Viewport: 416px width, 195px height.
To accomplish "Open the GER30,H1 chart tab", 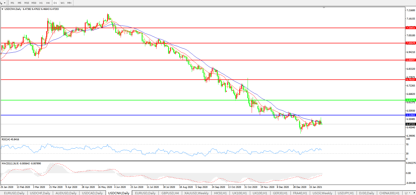I will (x=280, y=193).
